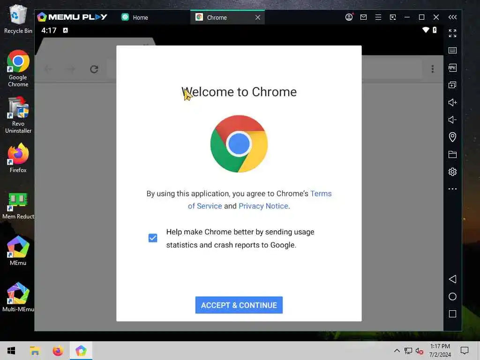Open the Privacy Notice link

263,206
